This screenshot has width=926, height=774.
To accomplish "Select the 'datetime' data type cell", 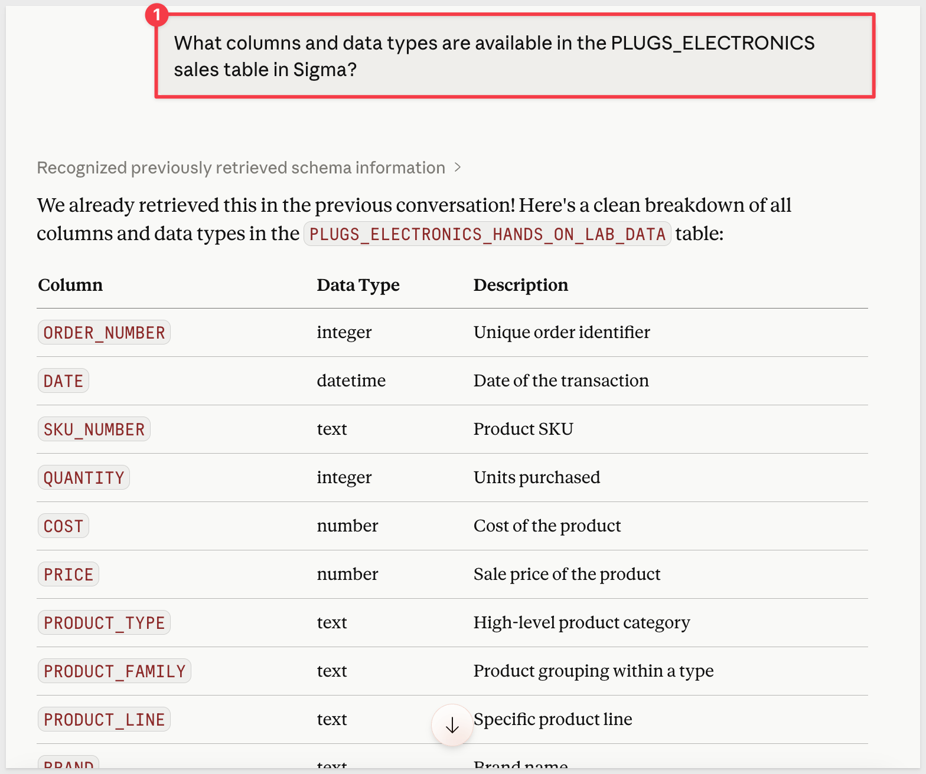I will tap(351, 381).
